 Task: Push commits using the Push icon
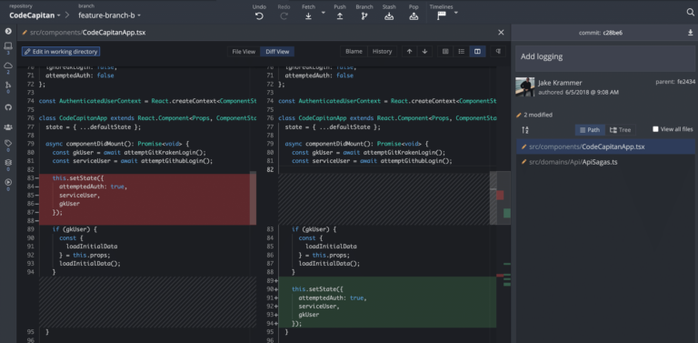[340, 16]
